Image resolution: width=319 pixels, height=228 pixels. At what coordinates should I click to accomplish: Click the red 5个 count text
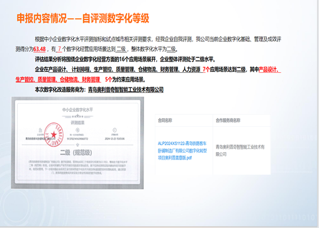tap(108, 80)
